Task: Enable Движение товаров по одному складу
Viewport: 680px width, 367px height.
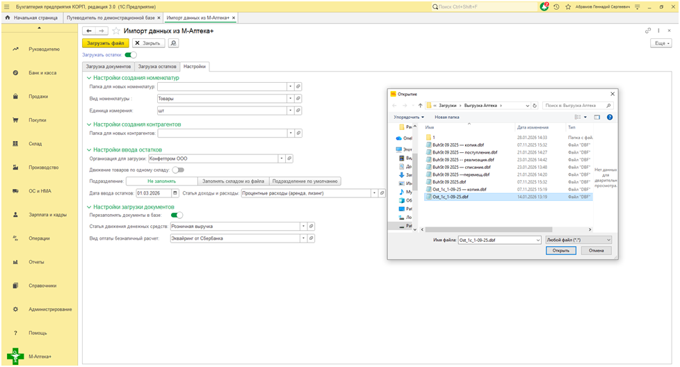Action: click(x=178, y=170)
